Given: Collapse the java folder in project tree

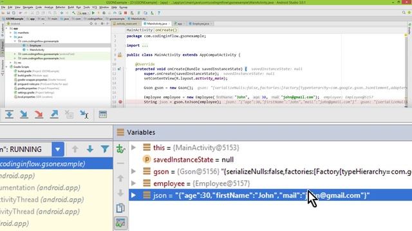Looking at the screenshot, I should (11, 37).
